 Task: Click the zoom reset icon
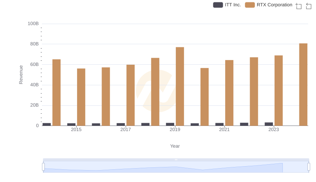coord(308,6)
